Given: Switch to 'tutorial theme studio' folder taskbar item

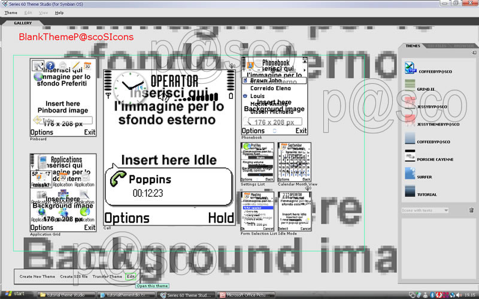Looking at the screenshot, I should coord(66,295).
